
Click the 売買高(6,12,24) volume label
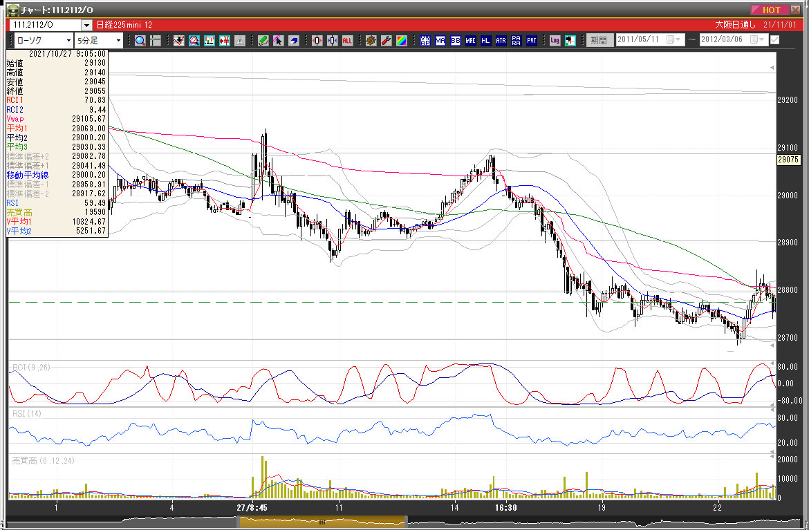44,460
